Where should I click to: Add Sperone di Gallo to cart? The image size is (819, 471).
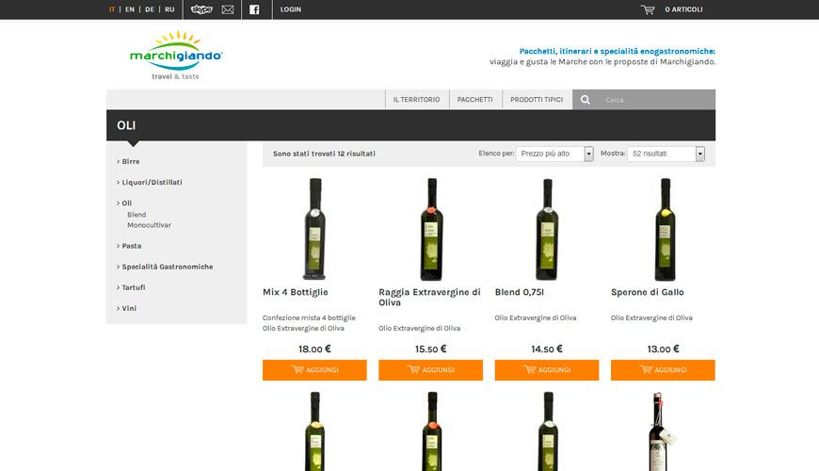point(663,370)
